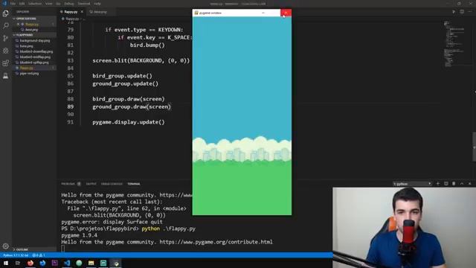Click the pygame Python icon on taskbar
This screenshot has height=268, width=476.
[116, 263]
